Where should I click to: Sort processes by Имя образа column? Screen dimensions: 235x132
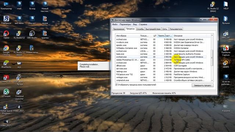coord(127,36)
